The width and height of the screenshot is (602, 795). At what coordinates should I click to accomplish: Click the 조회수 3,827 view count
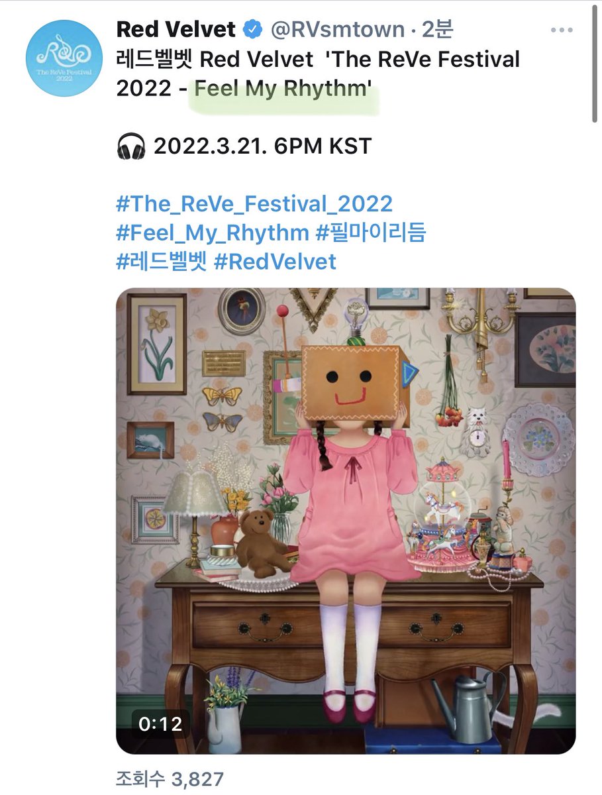(170, 779)
